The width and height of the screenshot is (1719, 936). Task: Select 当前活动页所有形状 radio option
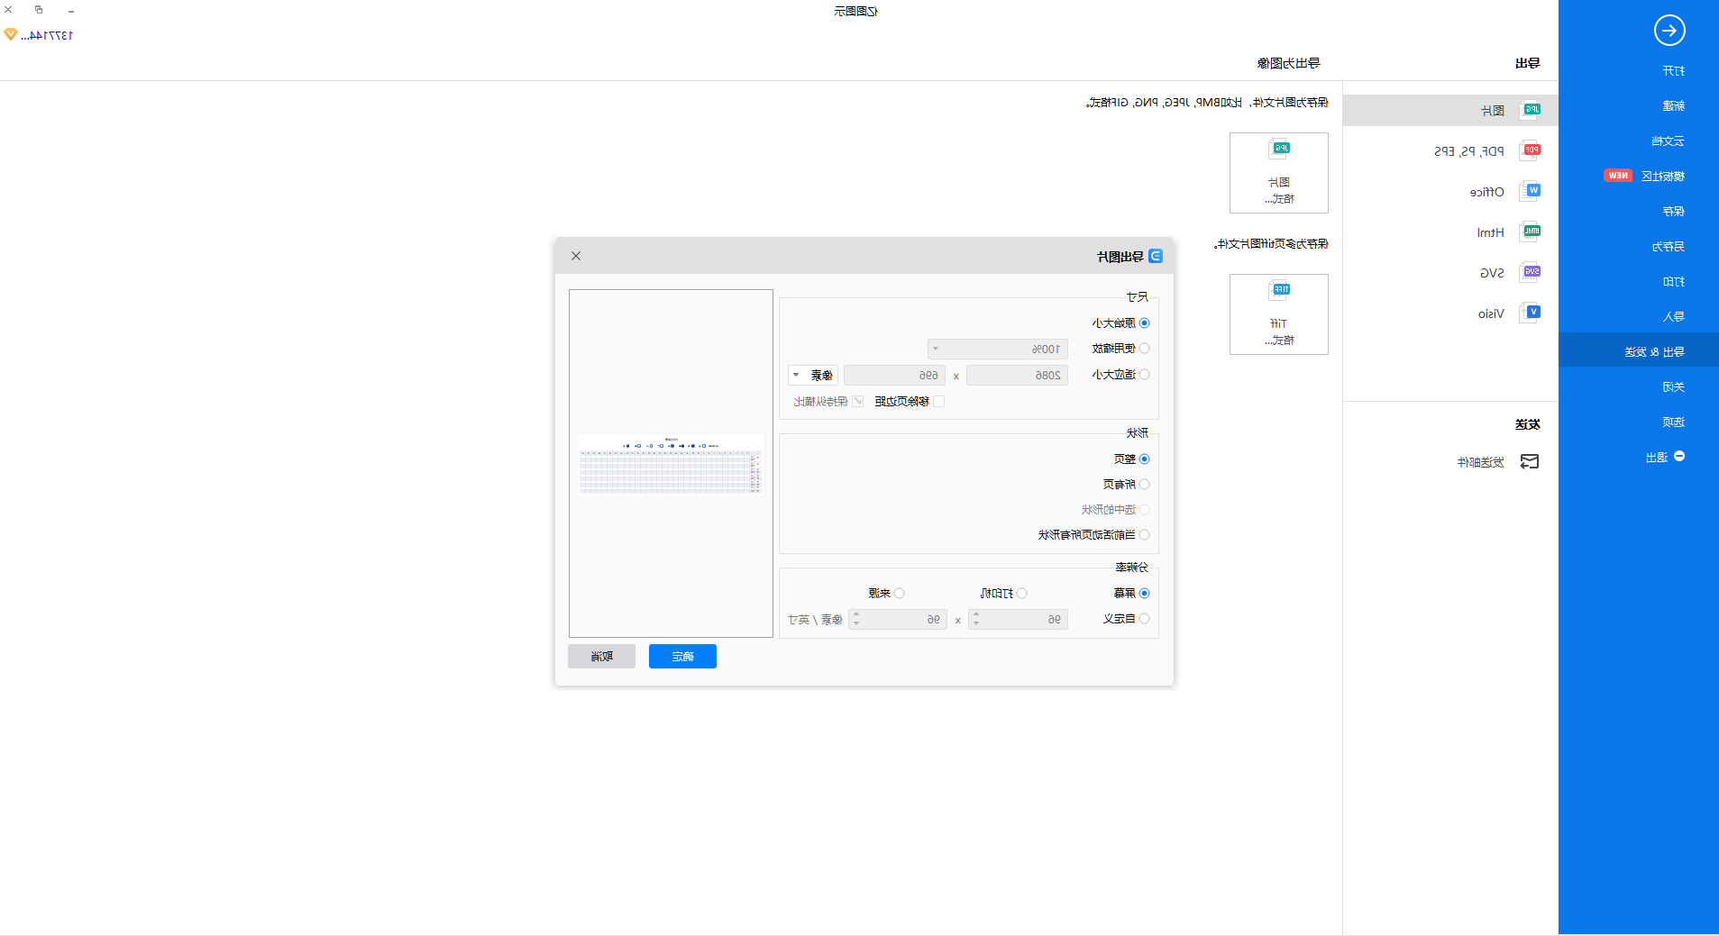tap(1144, 534)
